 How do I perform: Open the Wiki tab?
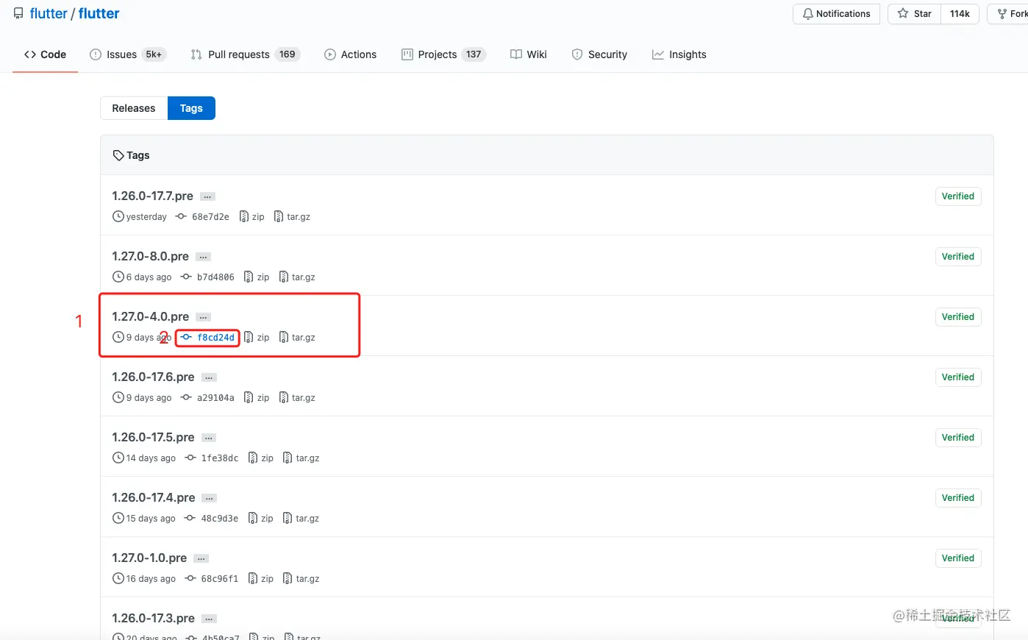pyautogui.click(x=529, y=54)
